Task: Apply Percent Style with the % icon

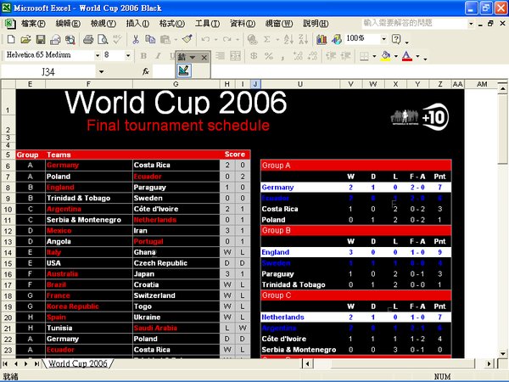Action: (268, 56)
